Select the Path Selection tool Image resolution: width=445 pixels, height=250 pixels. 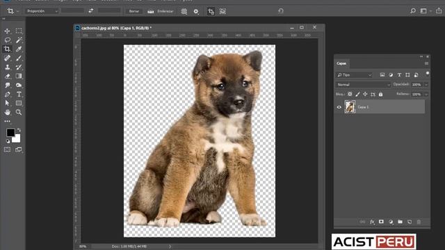click(7, 103)
